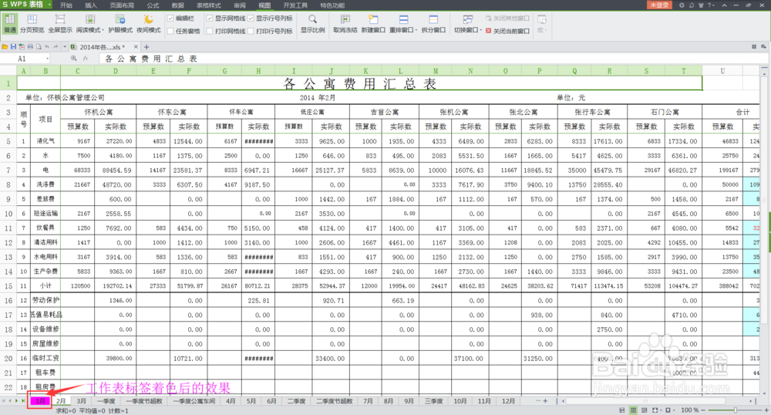The width and height of the screenshot is (771, 415).
Task: Undo the last action
Action: [x=47, y=47]
